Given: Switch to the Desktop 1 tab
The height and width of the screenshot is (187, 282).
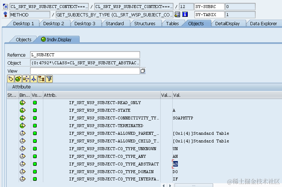Looking at the screenshot, I should point(23,23).
